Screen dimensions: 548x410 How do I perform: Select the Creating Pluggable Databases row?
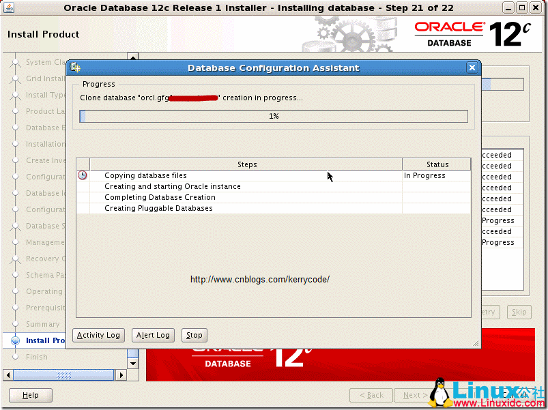[x=205, y=208]
